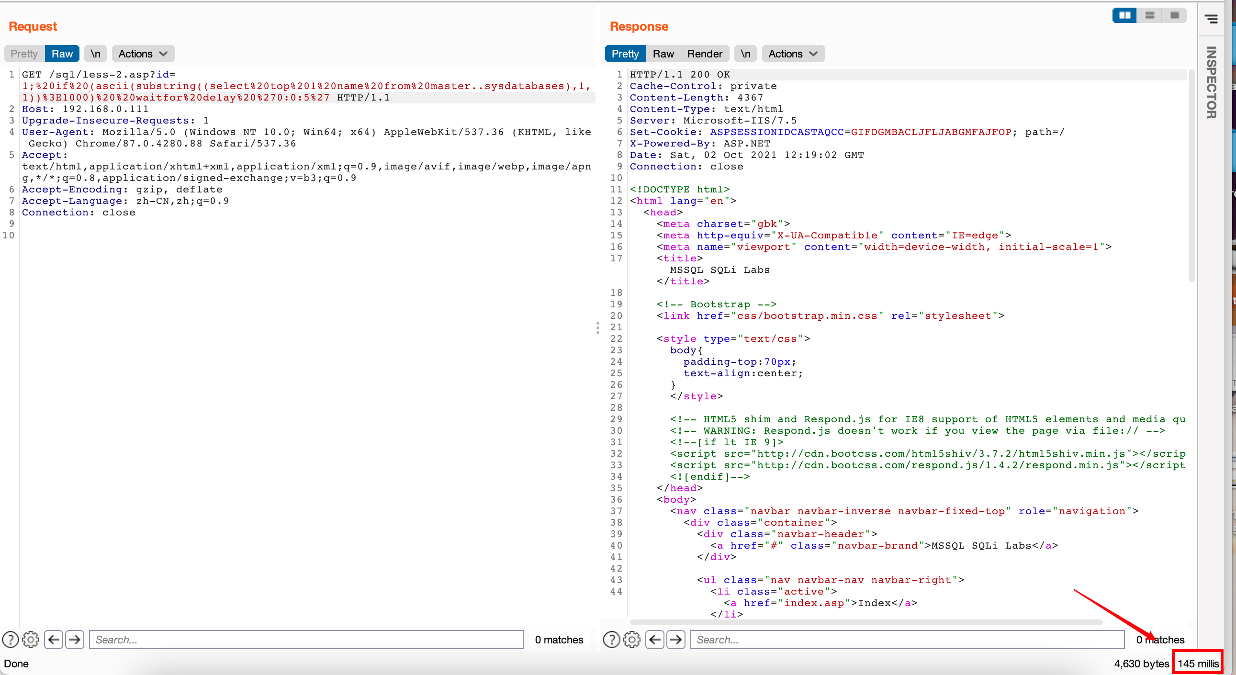Switch request view to Pretty tab
The width and height of the screenshot is (1236, 675).
[24, 54]
